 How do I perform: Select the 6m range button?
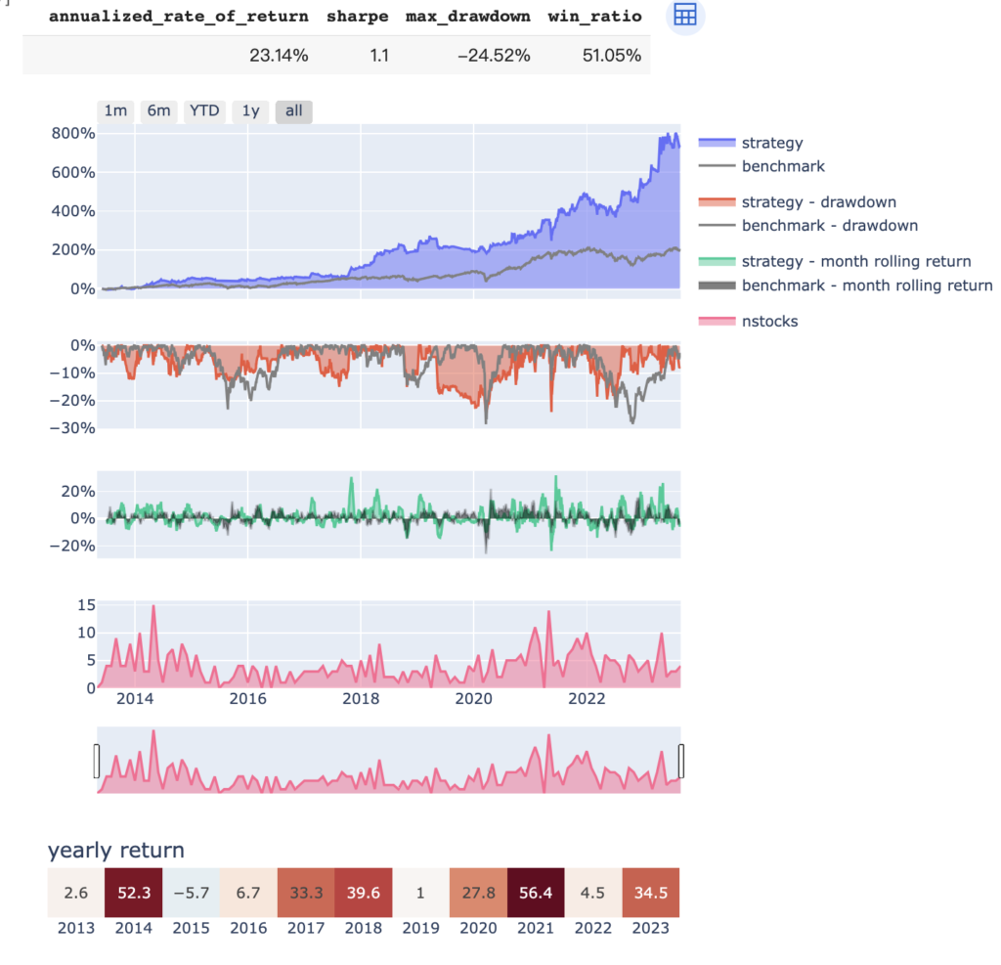point(159,111)
